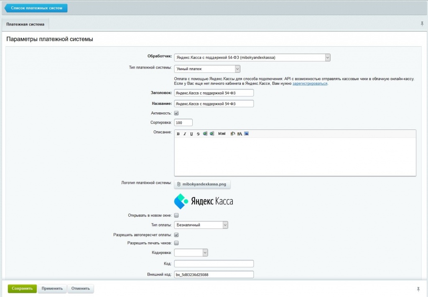Viewport: 428px width, 297px height.
Task: Open Тип платежной системы dropdown
Action: 207,69
